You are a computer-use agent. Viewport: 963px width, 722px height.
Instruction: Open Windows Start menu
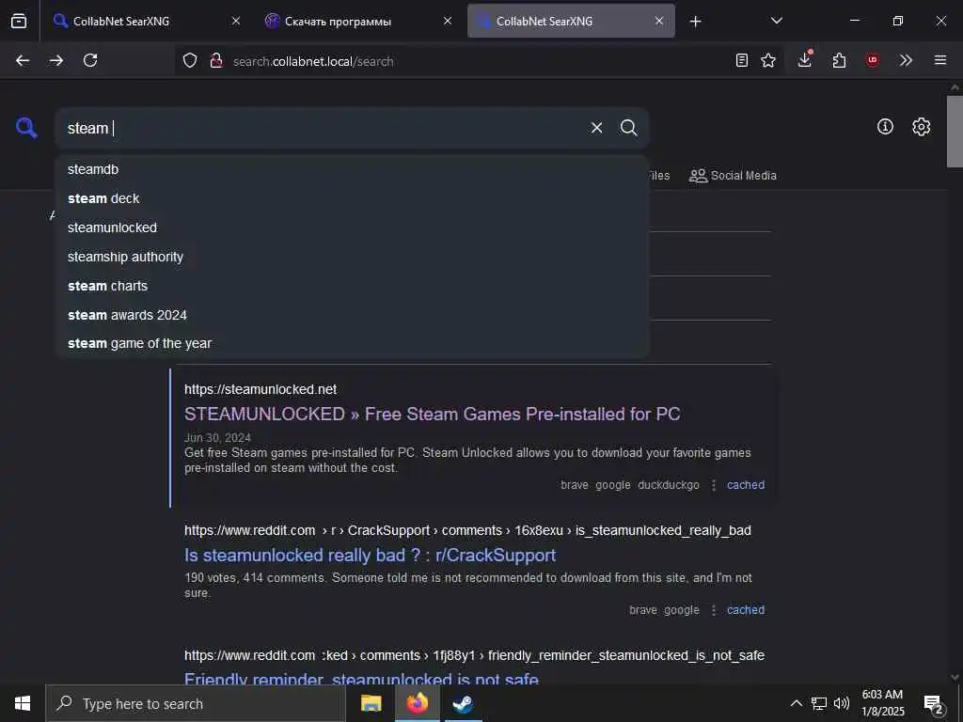click(x=23, y=703)
